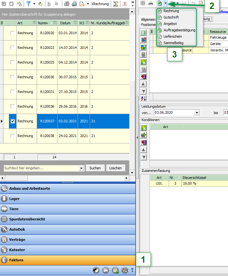Image resolution: width=228 pixels, height=276 pixels.
Task: Tick the checkbox for invoice R120025
Action: [12, 62]
